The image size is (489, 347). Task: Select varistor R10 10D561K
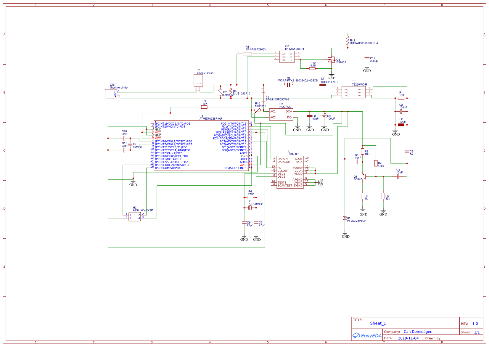(257, 110)
